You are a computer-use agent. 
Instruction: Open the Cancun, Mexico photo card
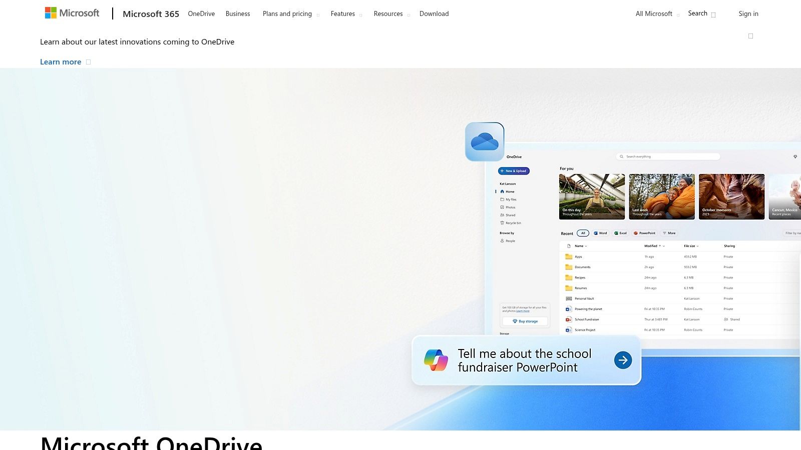(x=785, y=196)
